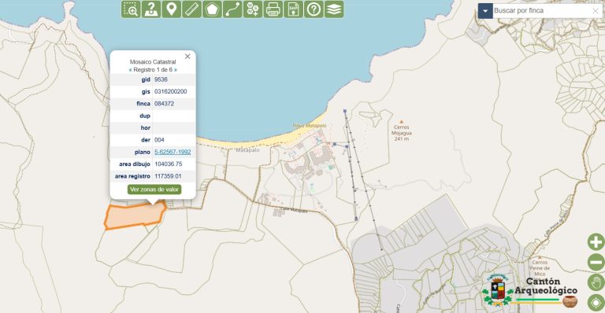Zoom in with the plus button
The image size is (605, 313).
tap(596, 242)
